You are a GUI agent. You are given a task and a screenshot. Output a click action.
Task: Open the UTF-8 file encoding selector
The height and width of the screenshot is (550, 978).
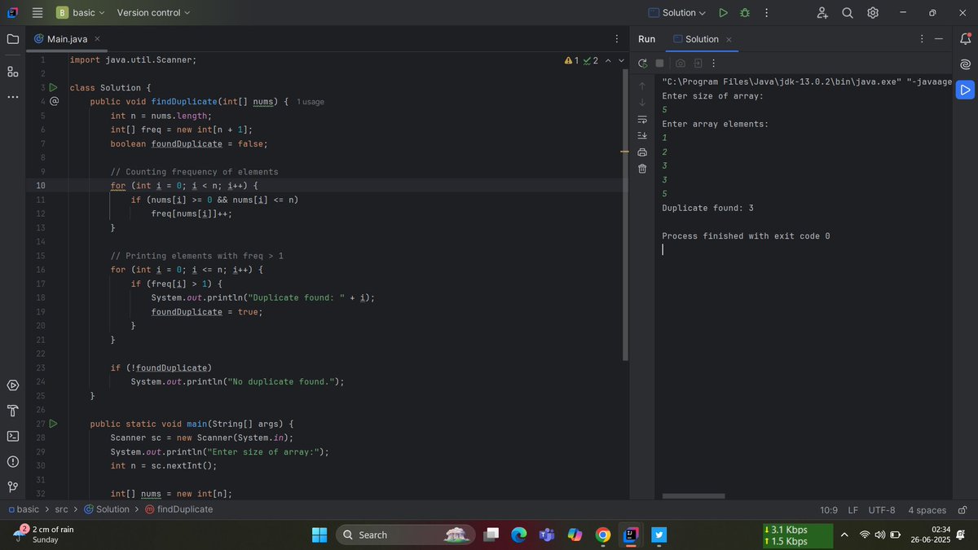click(x=882, y=510)
